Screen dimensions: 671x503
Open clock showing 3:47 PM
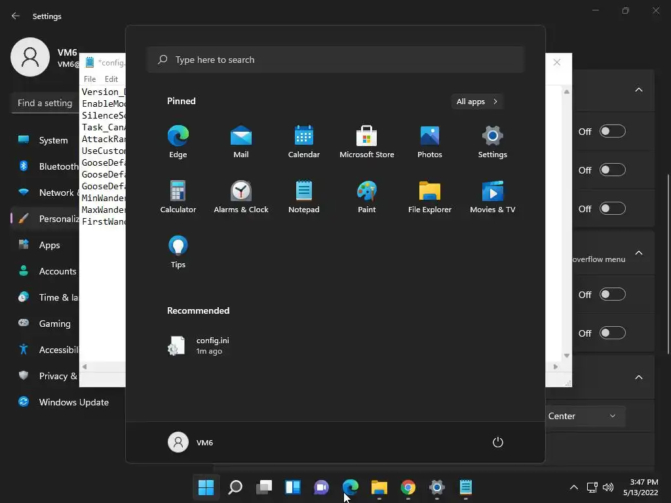click(x=641, y=487)
